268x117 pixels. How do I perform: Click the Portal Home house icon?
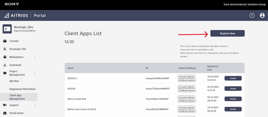pyautogui.click(x=5, y=113)
